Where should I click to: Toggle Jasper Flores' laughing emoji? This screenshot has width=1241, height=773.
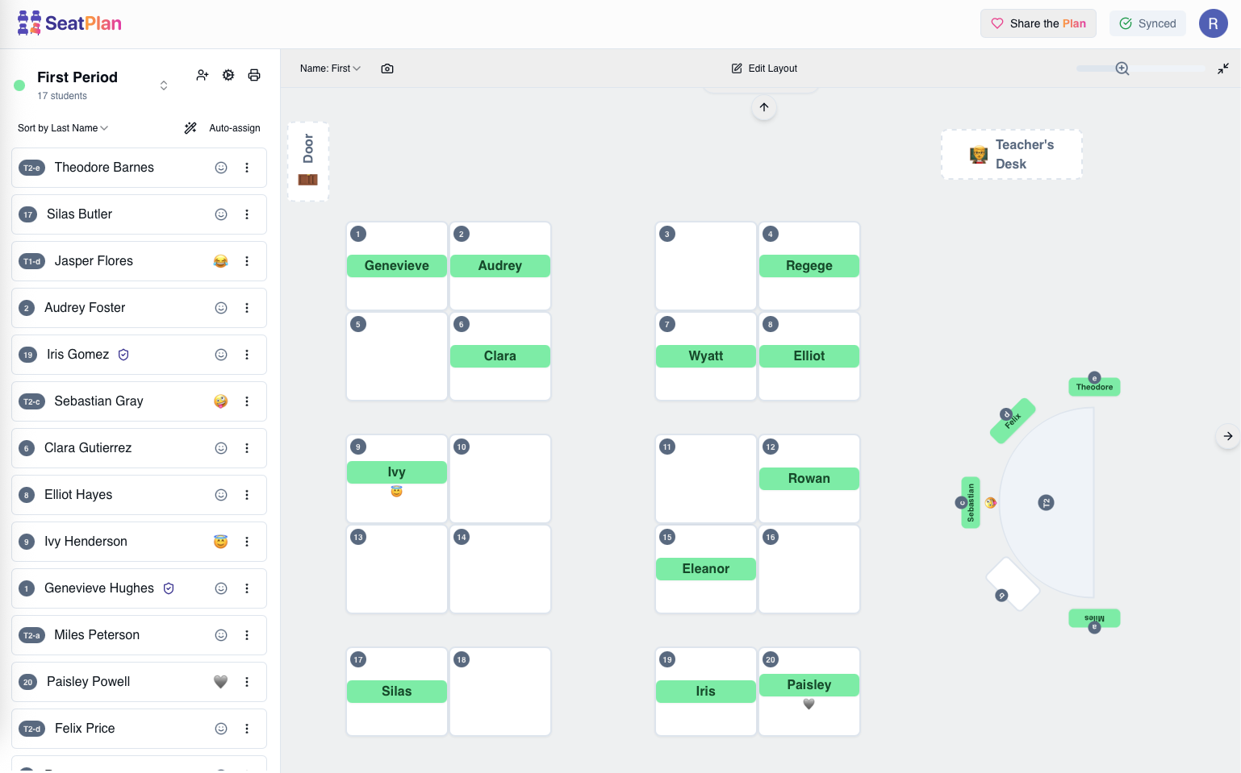tap(220, 261)
